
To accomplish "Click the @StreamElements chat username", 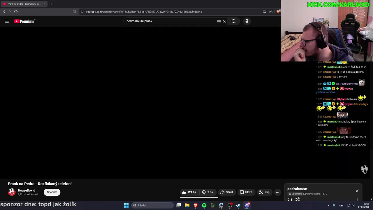I will tap(347, 84).
